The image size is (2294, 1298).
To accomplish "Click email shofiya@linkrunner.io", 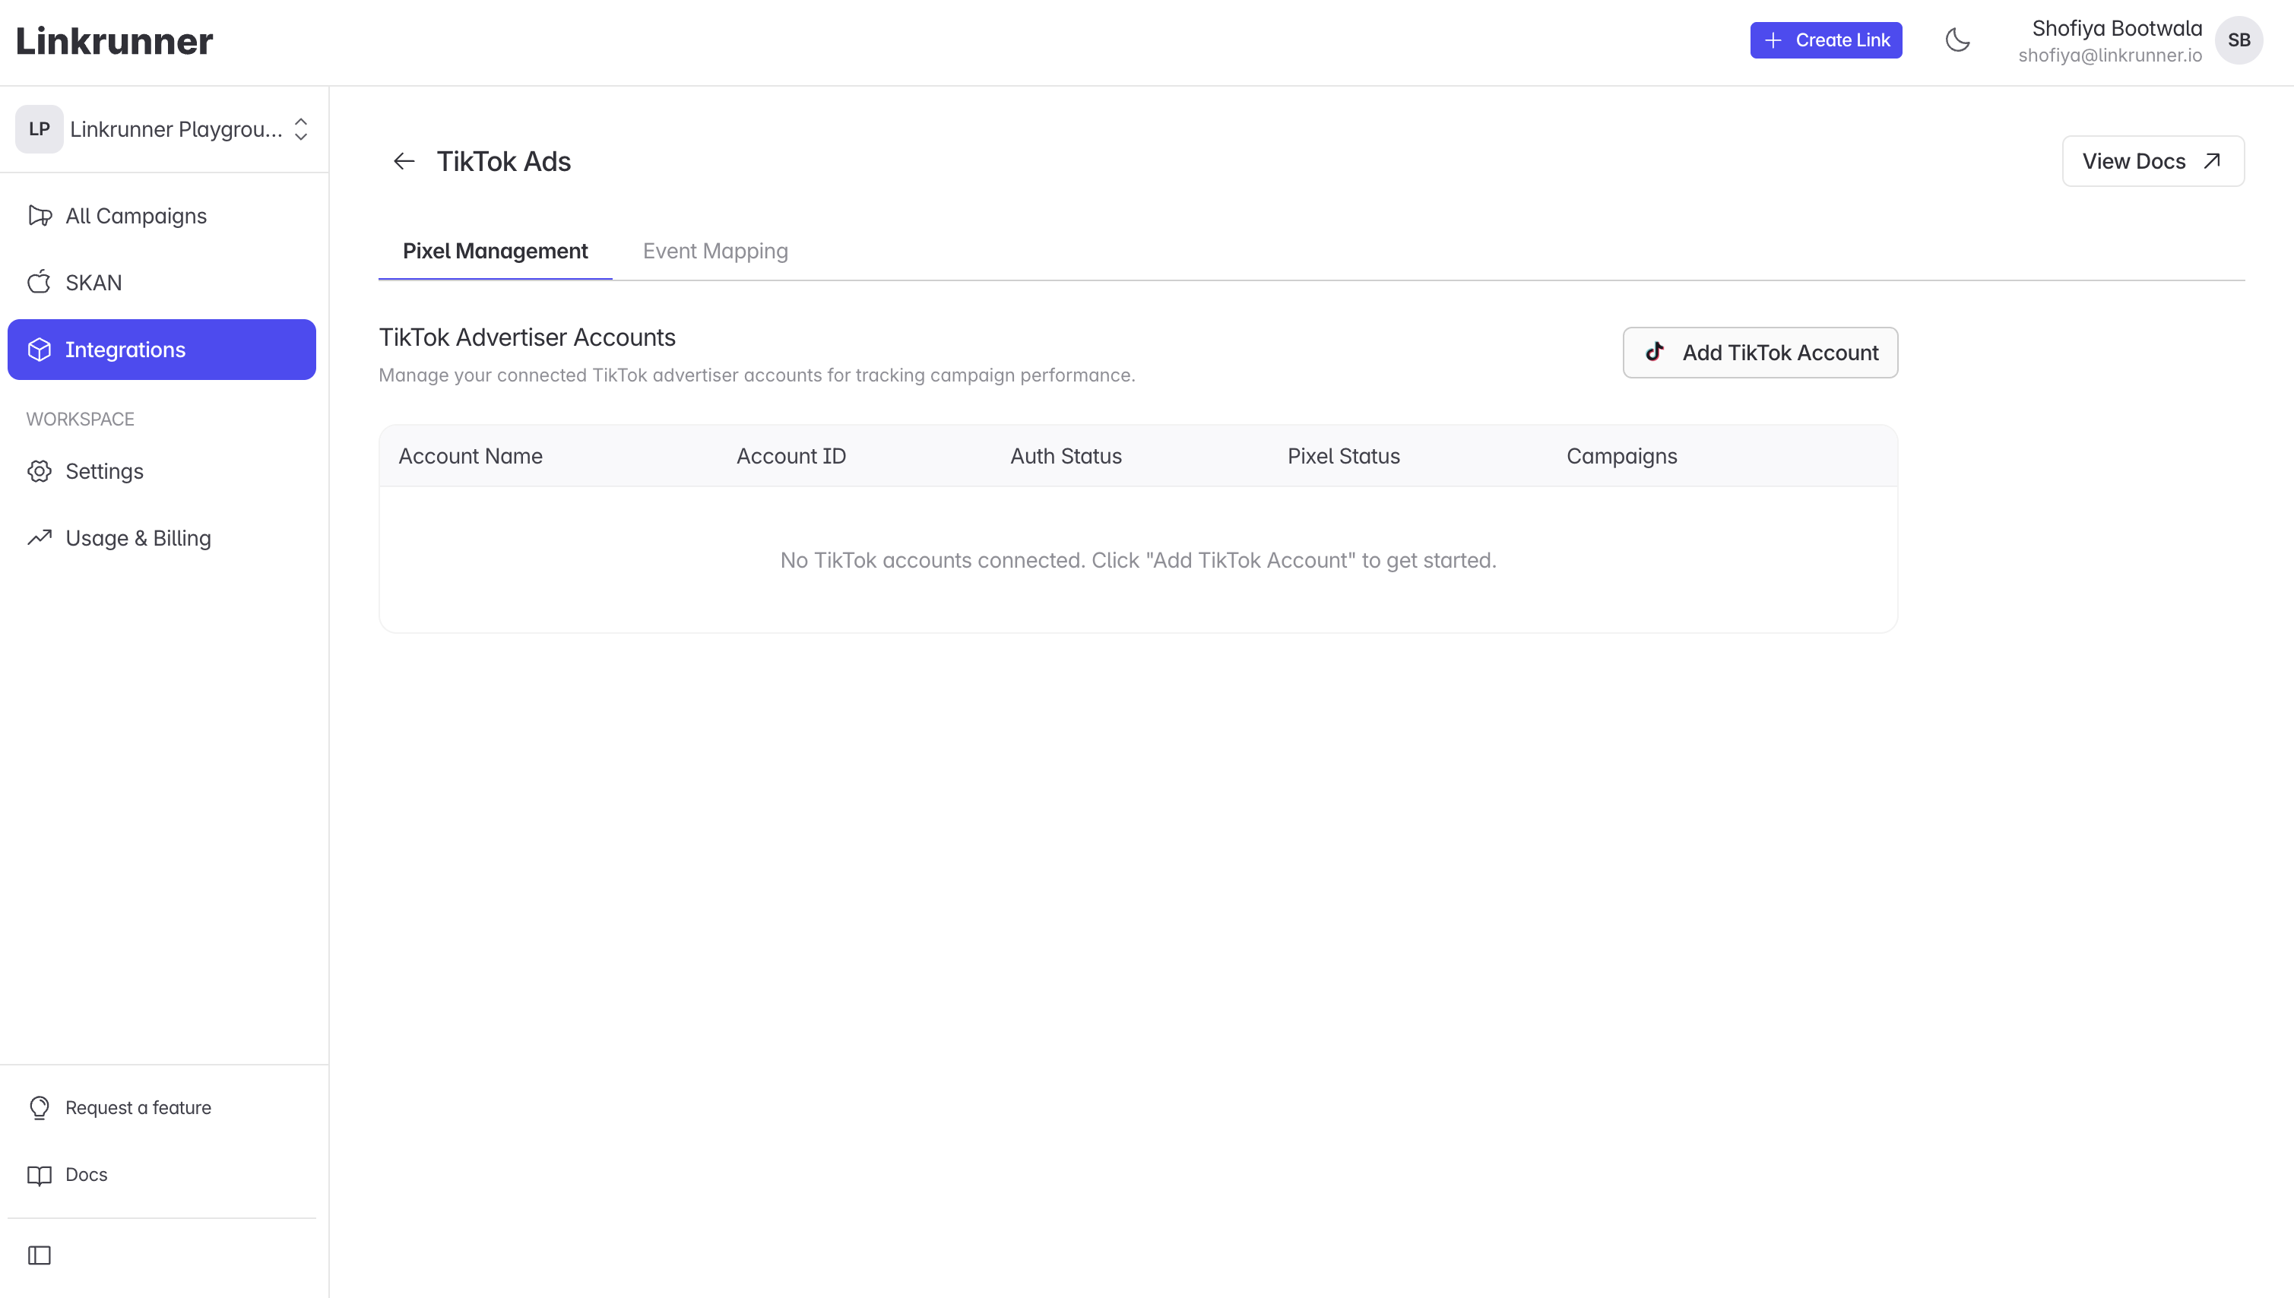I will click(x=2109, y=55).
